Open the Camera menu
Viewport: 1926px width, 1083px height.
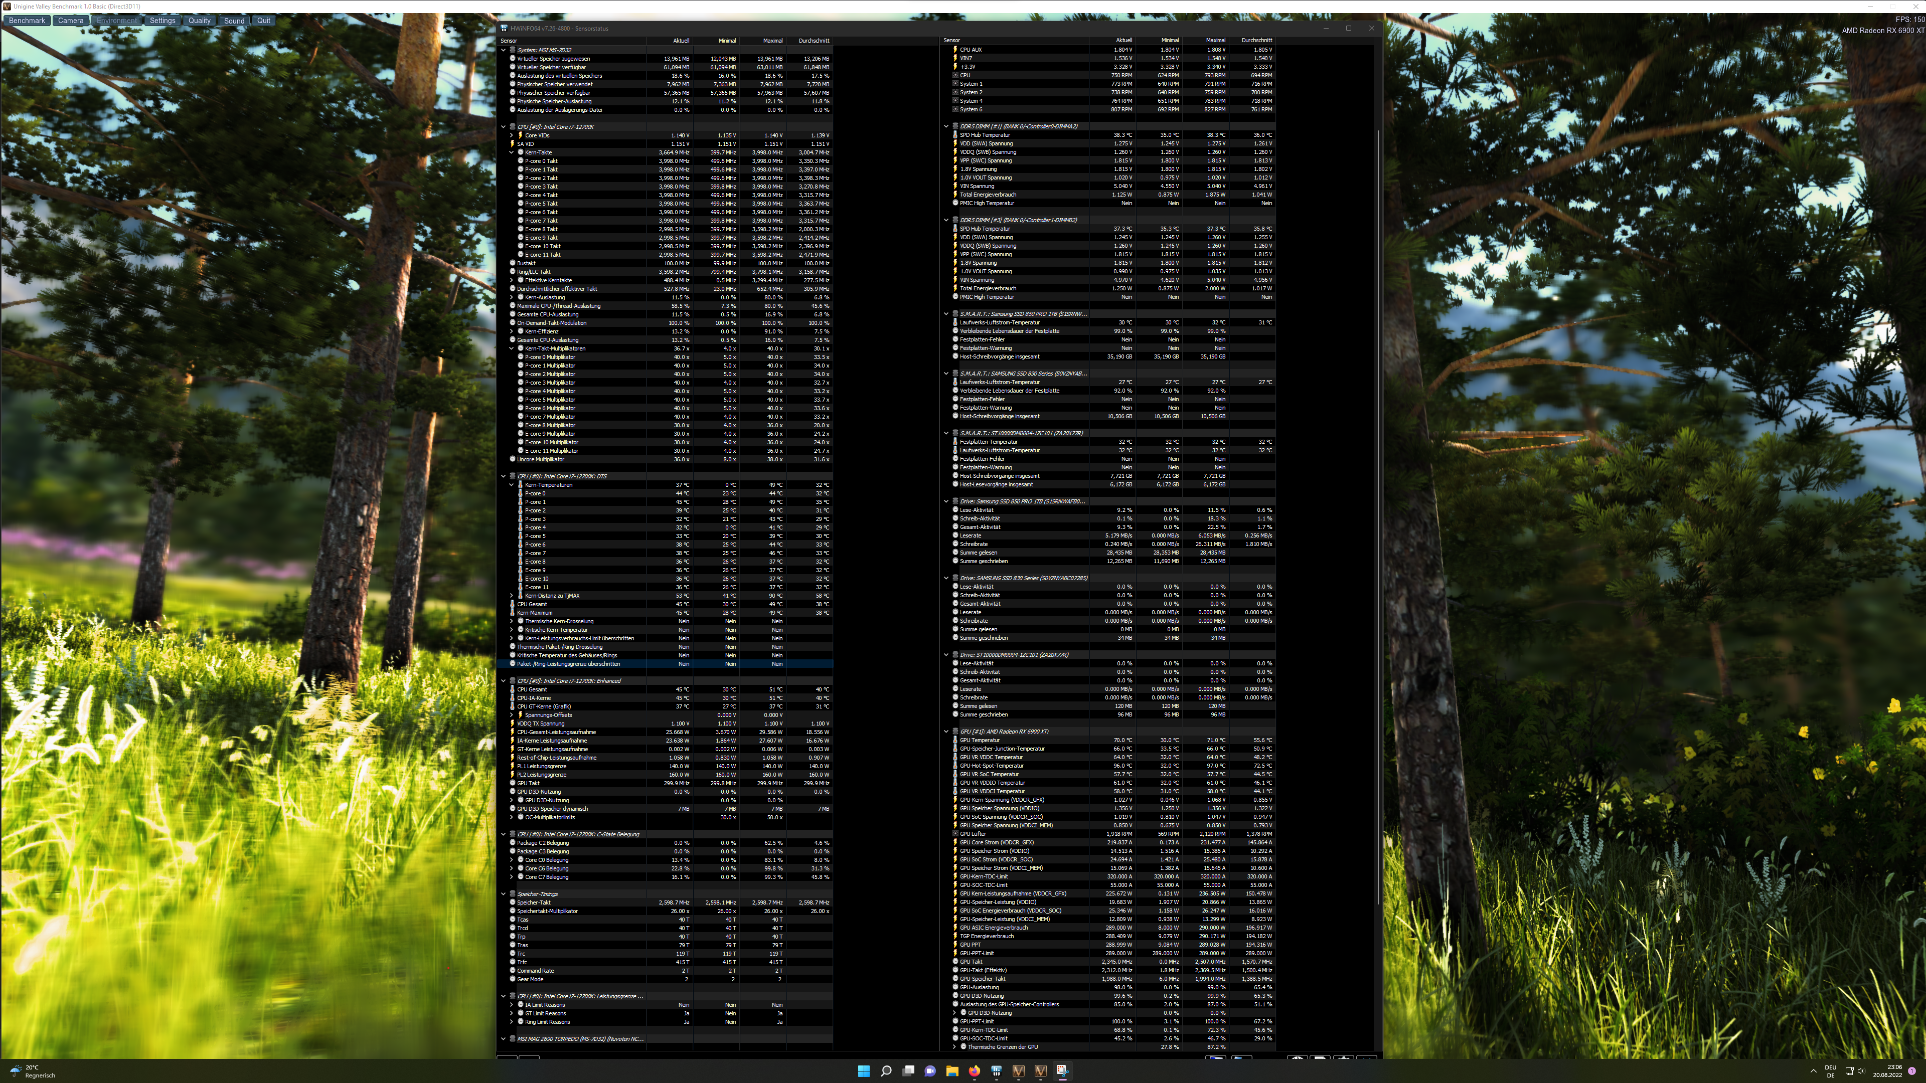[x=71, y=20]
